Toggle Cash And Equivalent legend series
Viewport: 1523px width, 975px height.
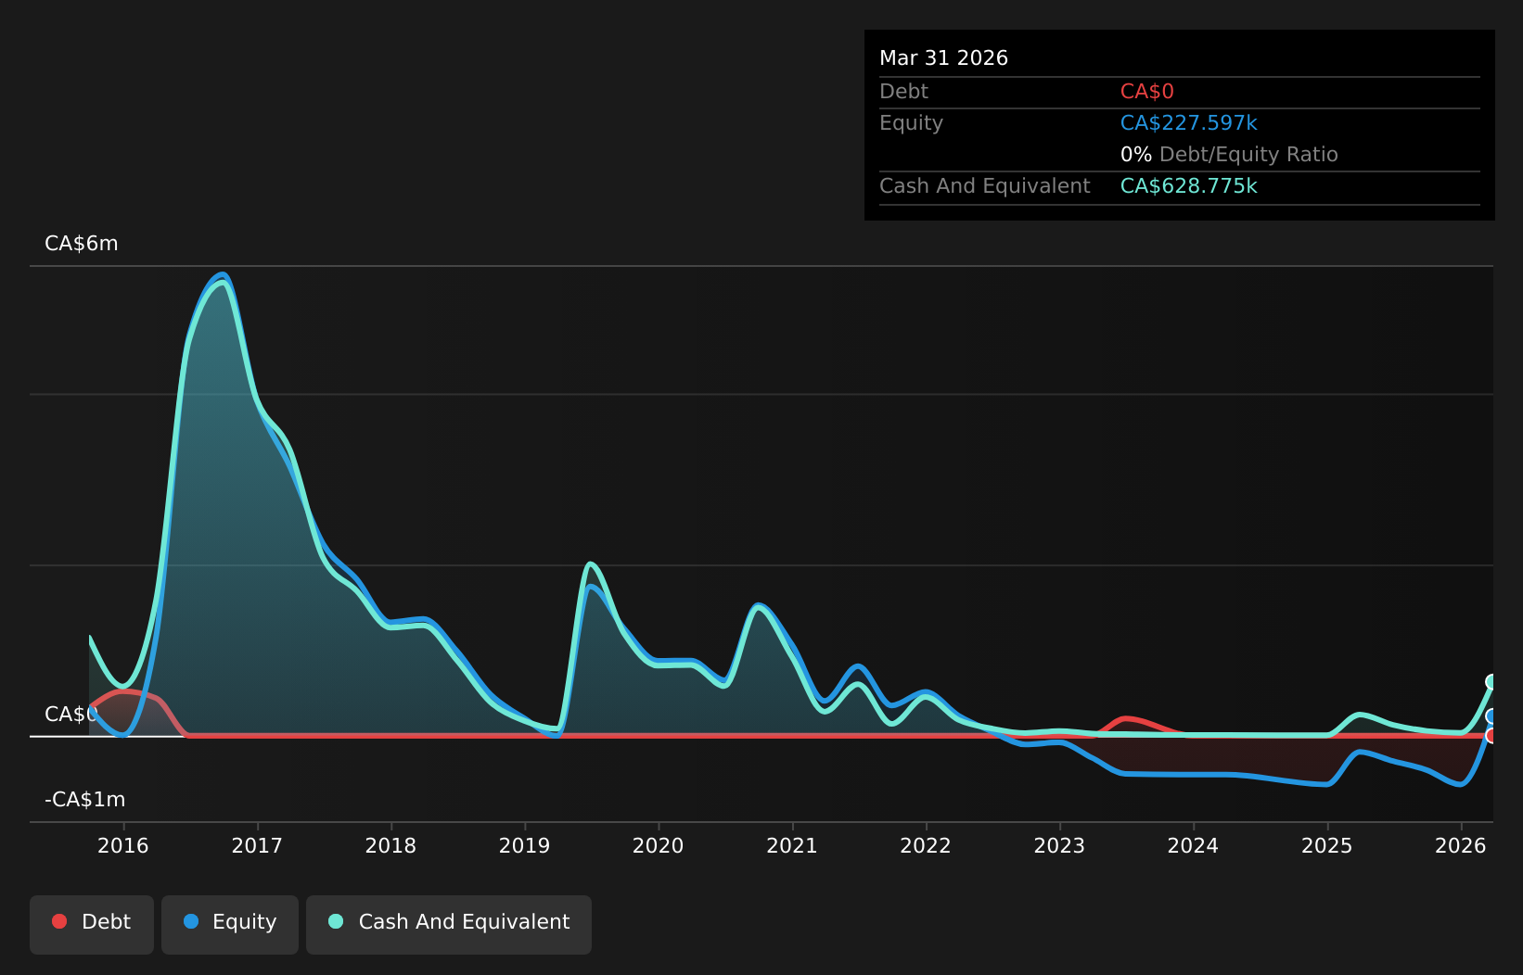click(449, 924)
